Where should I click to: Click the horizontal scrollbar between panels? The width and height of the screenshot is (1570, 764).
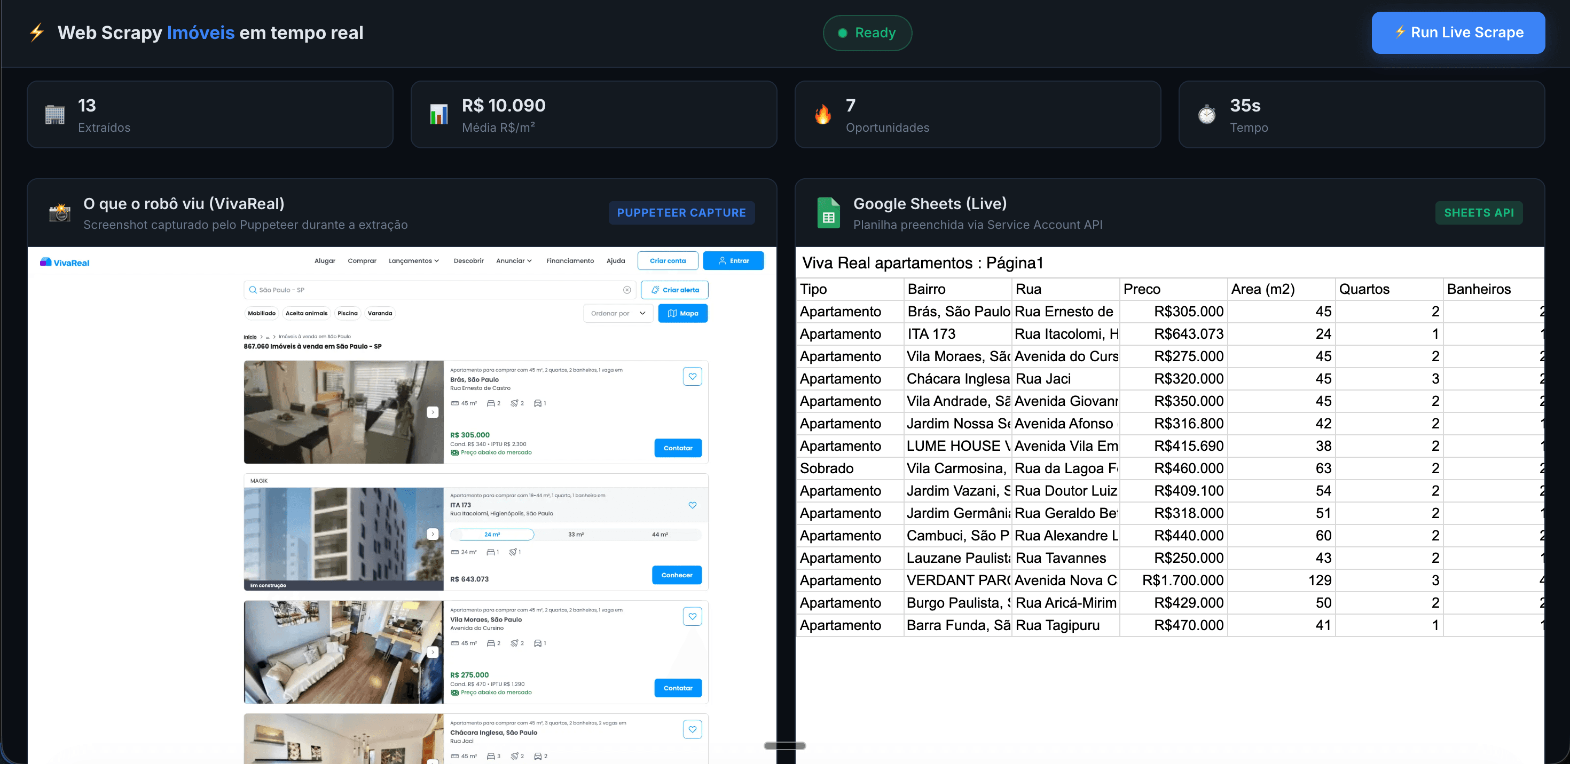pyautogui.click(x=785, y=746)
